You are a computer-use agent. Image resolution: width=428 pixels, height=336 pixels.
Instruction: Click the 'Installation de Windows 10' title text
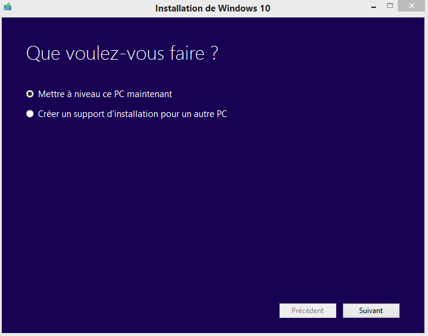pos(212,8)
